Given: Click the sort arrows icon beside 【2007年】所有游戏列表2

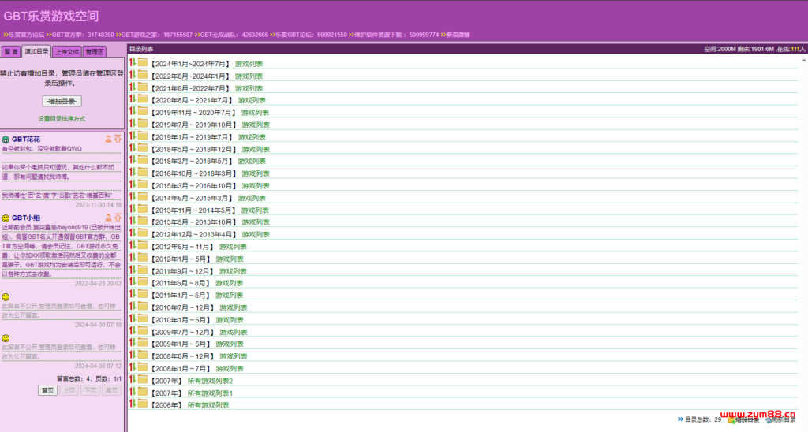Looking at the screenshot, I should 133,381.
